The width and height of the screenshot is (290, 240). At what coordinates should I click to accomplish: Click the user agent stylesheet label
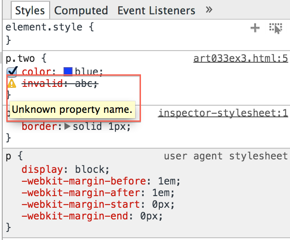point(226,156)
